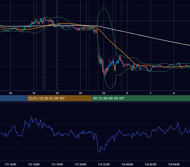Click the 7/3 16:00 date label
The width and height of the screenshot is (190, 167).
coord(34,164)
